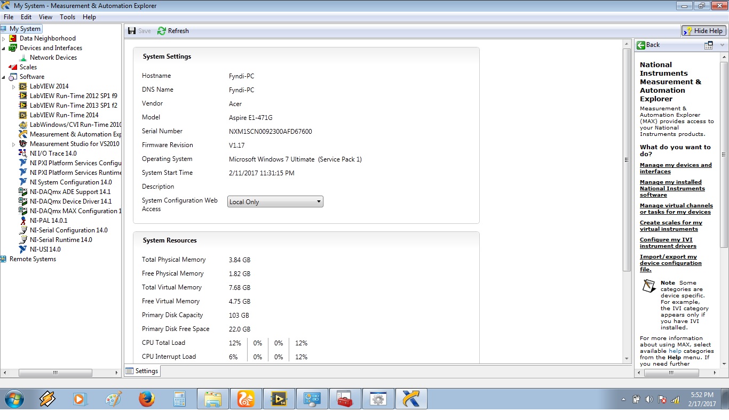
Task: Click help pane layout options icon
Action: point(709,45)
